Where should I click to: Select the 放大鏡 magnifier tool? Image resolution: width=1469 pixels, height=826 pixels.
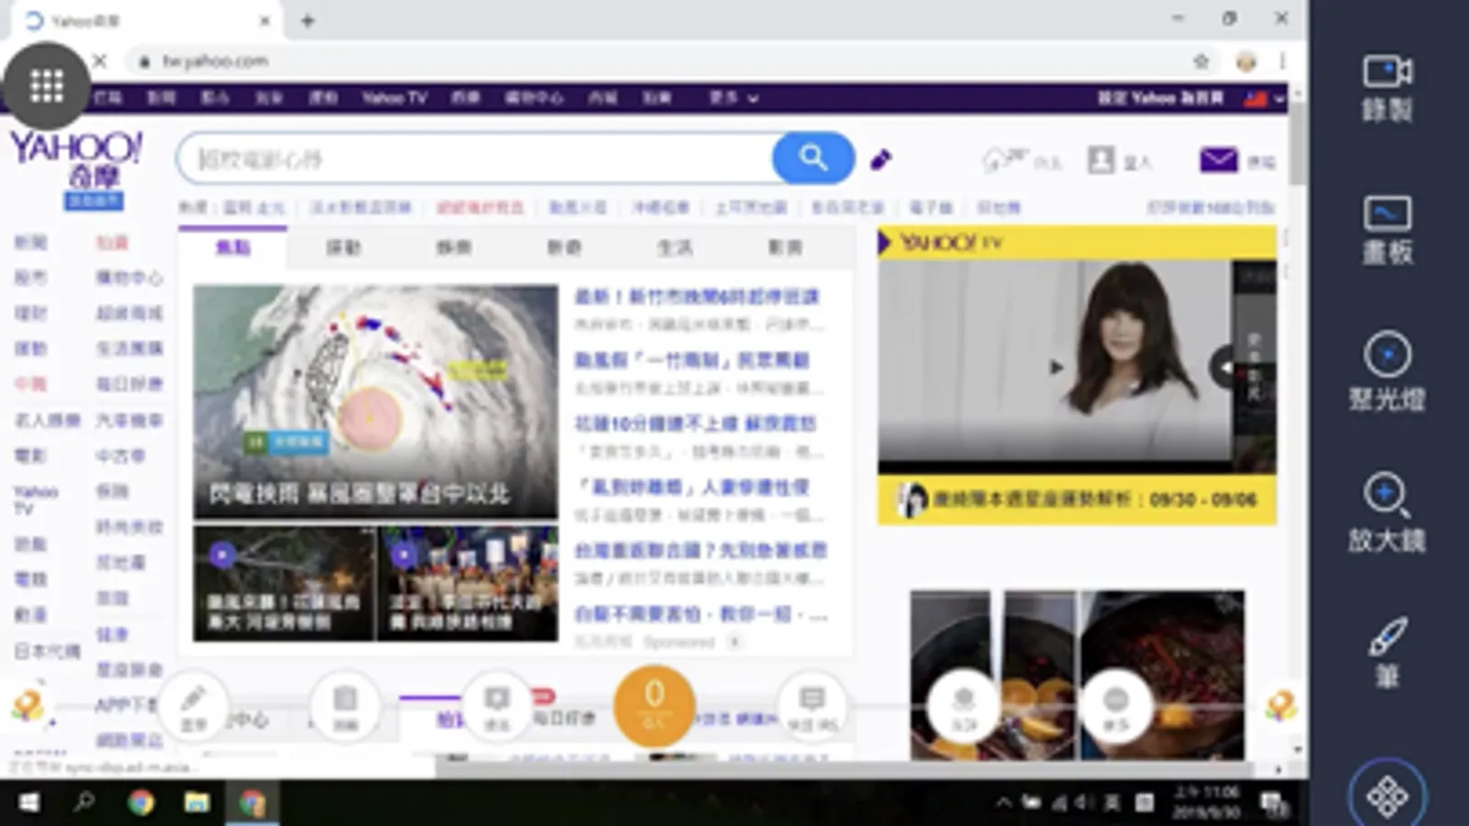(x=1386, y=512)
